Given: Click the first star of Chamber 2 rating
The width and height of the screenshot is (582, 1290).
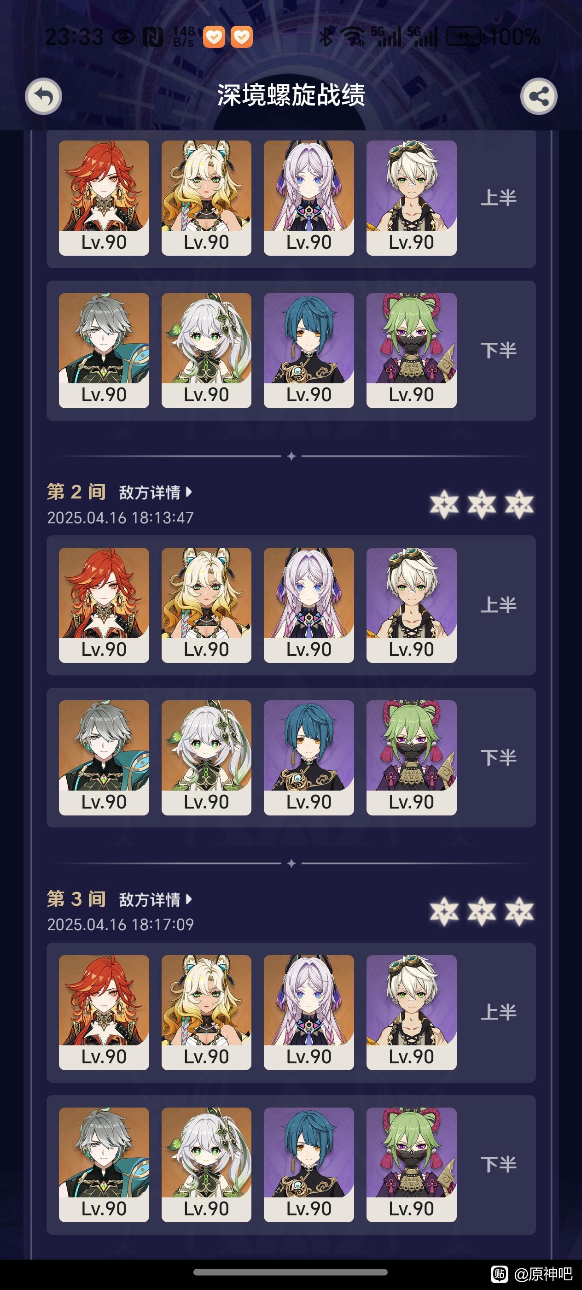Looking at the screenshot, I should tap(444, 504).
